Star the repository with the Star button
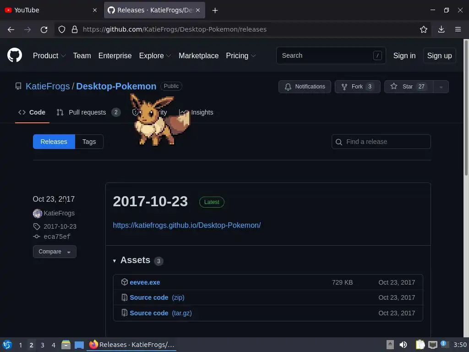The height and width of the screenshot is (352, 469). tap(409, 87)
